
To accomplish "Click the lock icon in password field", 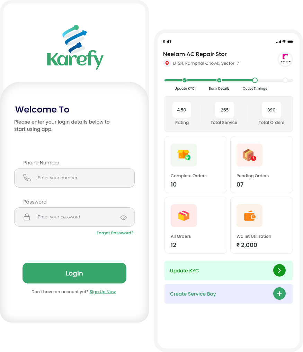I will point(27,217).
